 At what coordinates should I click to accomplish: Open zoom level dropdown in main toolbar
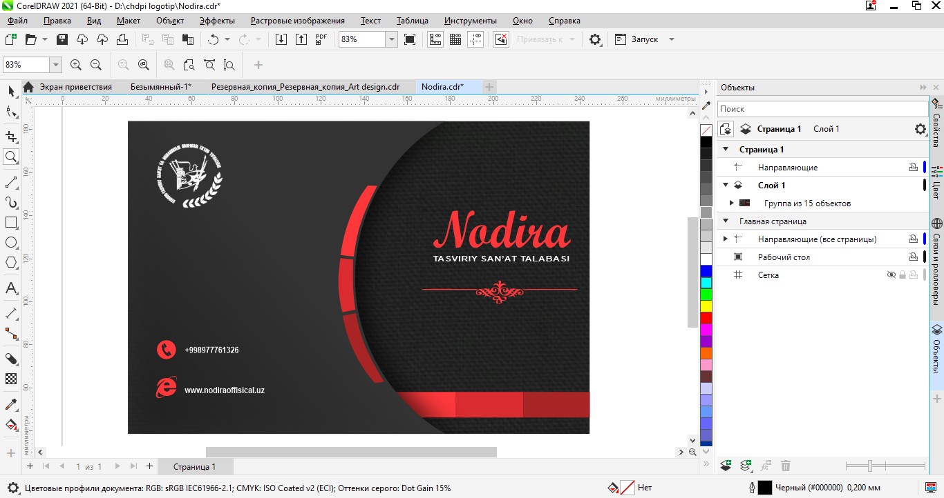coord(391,39)
